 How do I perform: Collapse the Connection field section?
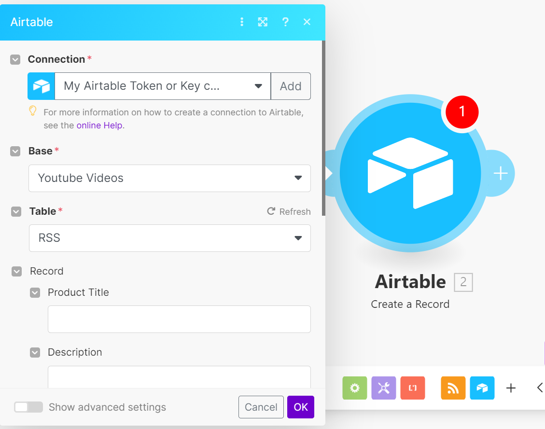point(15,59)
